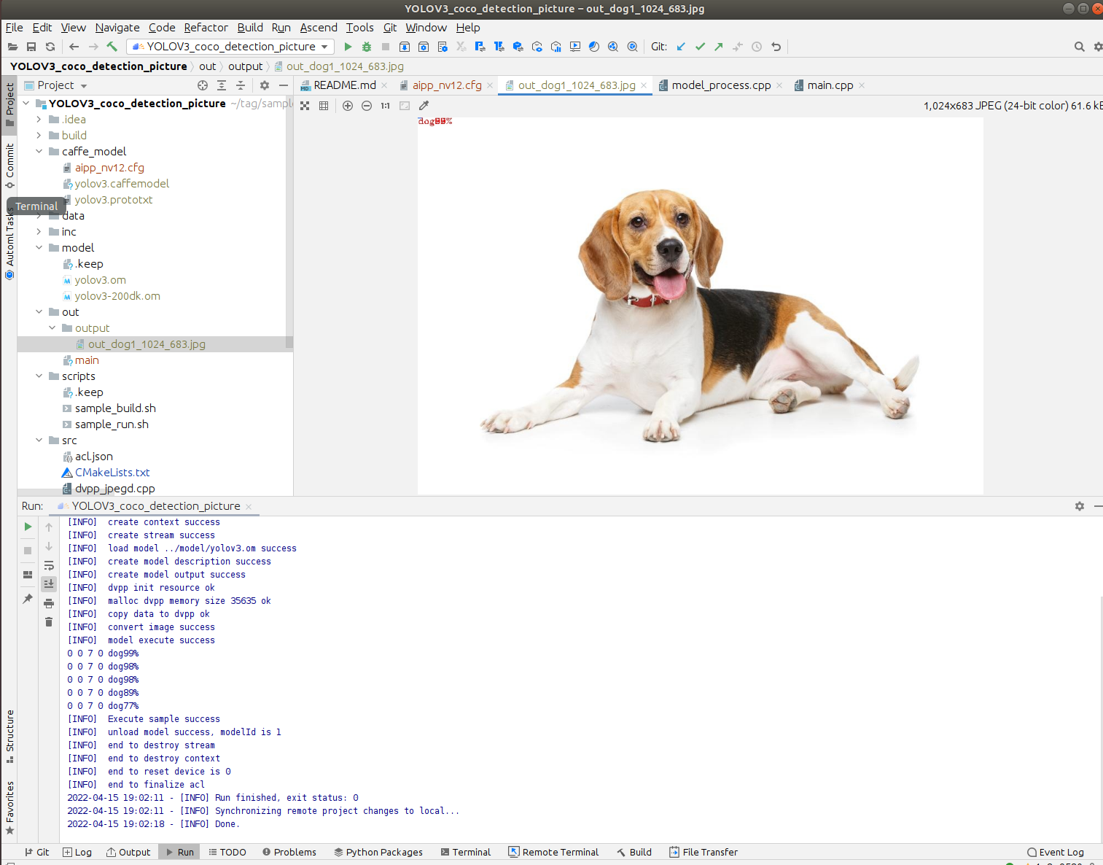The image size is (1103, 865).
Task: Click the Build hammer icon
Action: (x=112, y=47)
